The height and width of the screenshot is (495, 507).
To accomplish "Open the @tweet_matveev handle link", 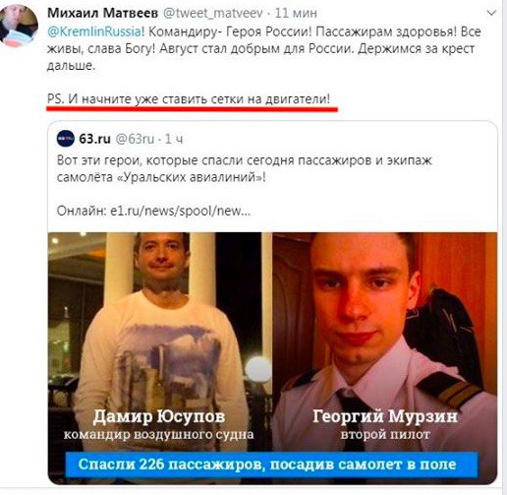I will point(213,13).
